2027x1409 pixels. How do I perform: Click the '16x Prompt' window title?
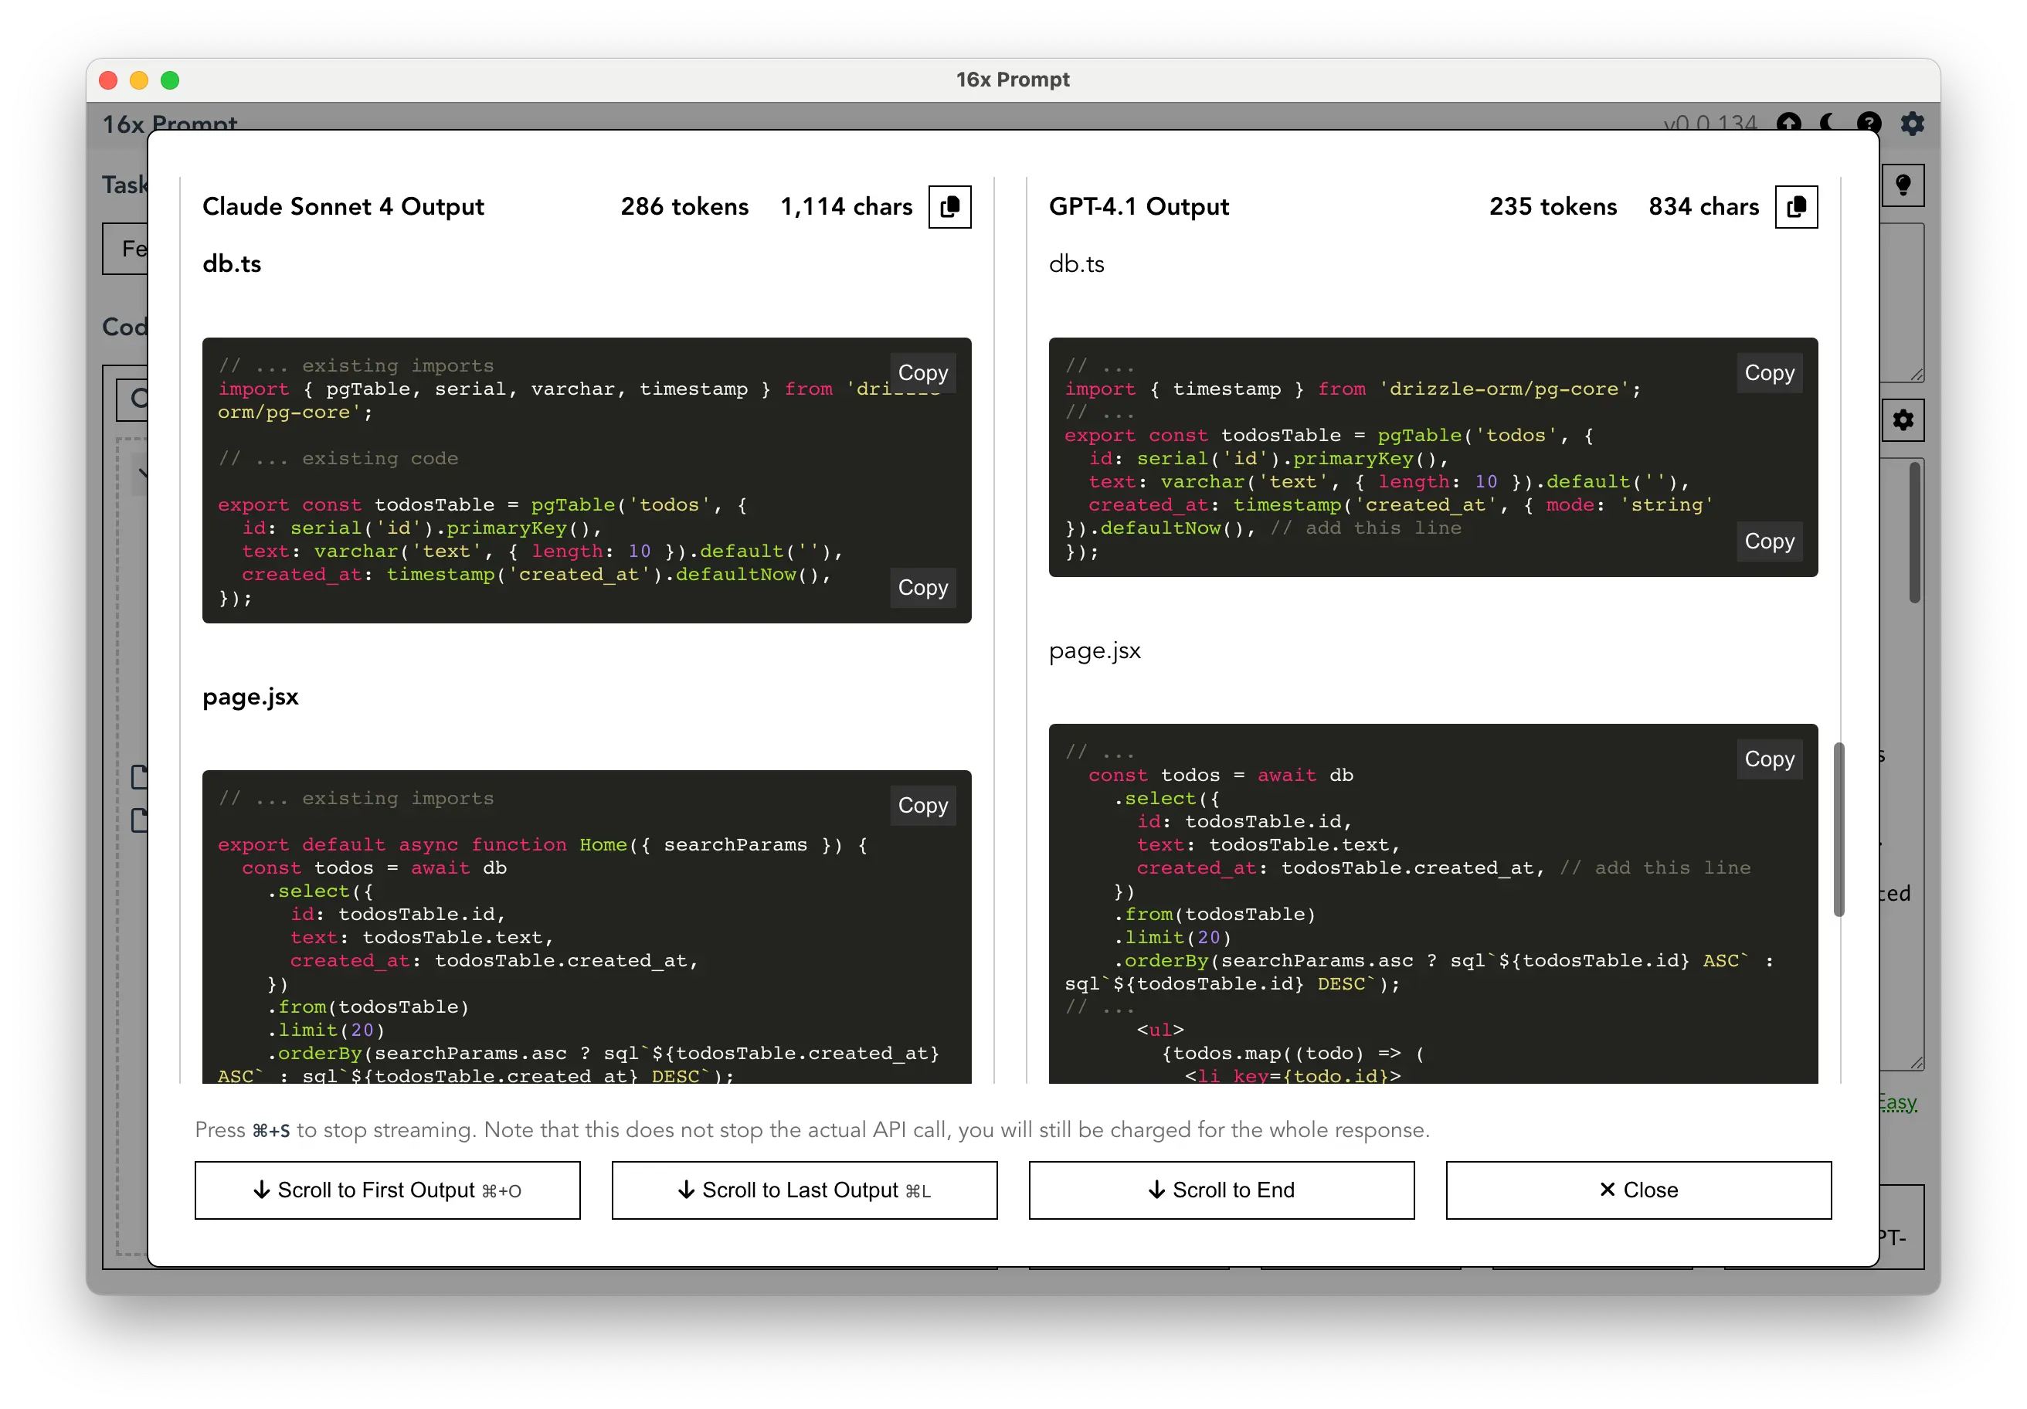click(x=1013, y=80)
